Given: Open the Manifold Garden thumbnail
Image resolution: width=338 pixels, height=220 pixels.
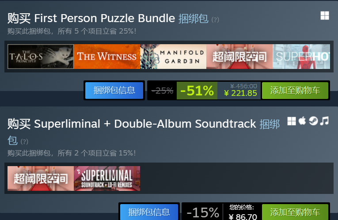Looking at the screenshot, I should click(x=173, y=57).
